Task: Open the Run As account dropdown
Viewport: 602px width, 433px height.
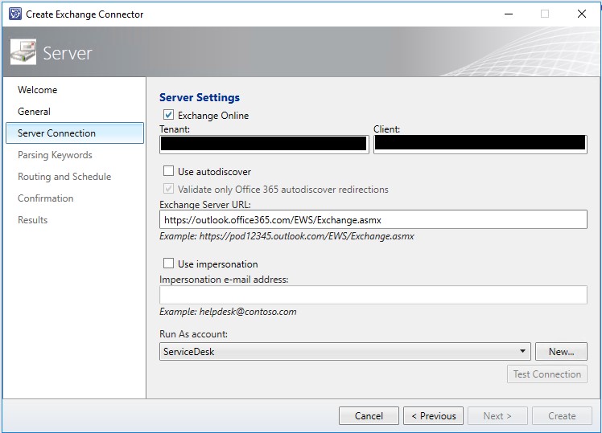Action: 344,351
